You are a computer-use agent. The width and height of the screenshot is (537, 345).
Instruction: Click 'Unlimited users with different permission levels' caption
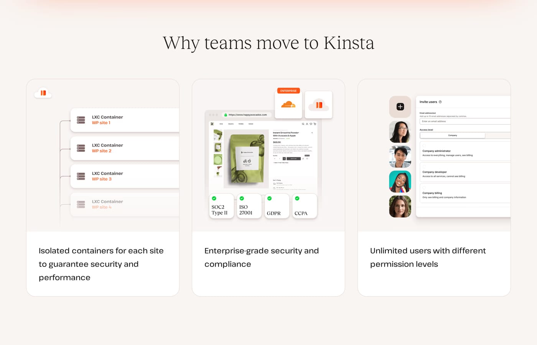428,257
